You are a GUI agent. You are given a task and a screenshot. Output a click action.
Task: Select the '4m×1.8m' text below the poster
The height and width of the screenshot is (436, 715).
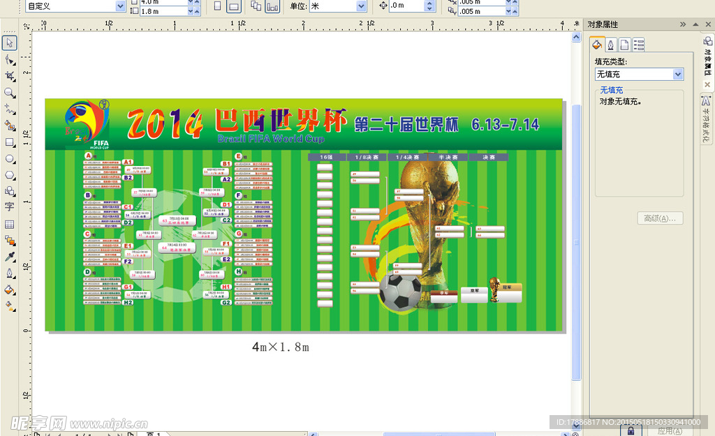(281, 347)
